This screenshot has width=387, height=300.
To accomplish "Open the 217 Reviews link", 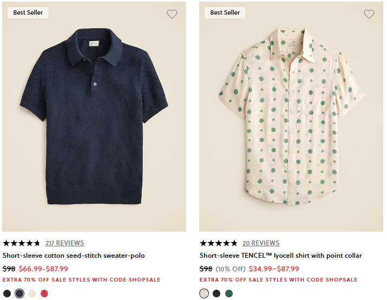I will 64,243.
